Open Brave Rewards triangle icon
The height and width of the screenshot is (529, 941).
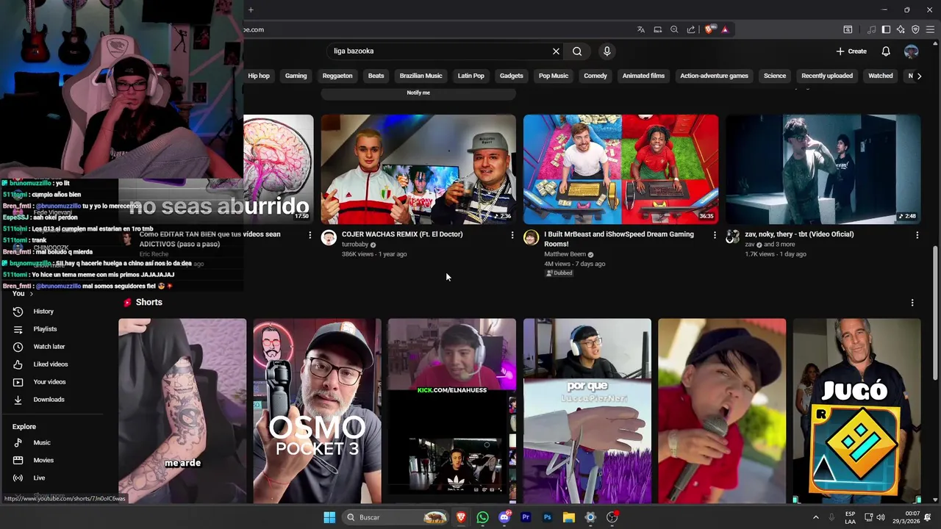pyautogui.click(x=725, y=29)
